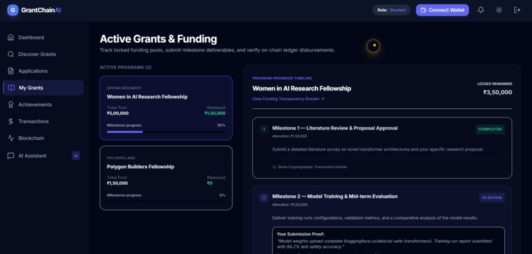Click wallet icon inside Connect Wallet button
Image resolution: width=532 pixels, height=254 pixels.
coord(423,10)
